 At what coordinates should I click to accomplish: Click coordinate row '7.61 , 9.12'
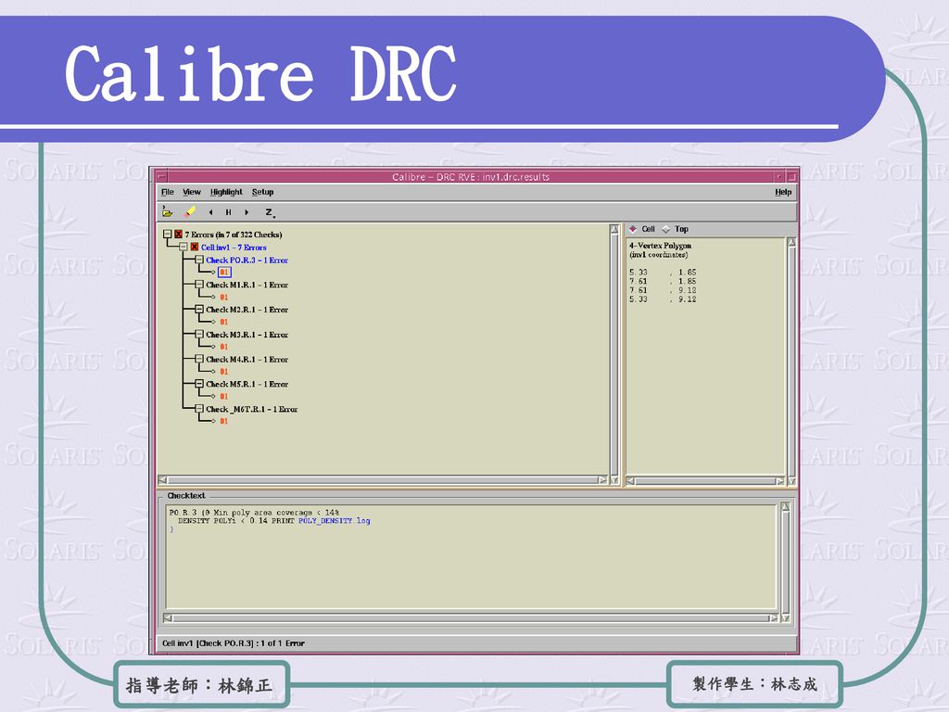(663, 290)
